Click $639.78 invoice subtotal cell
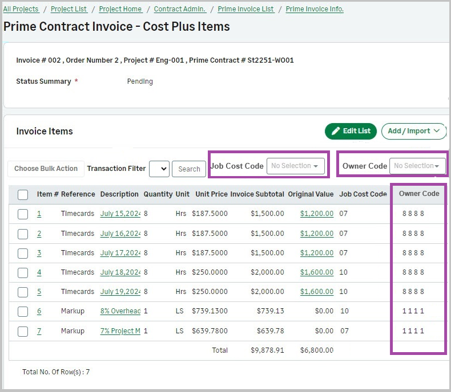 tap(271, 331)
